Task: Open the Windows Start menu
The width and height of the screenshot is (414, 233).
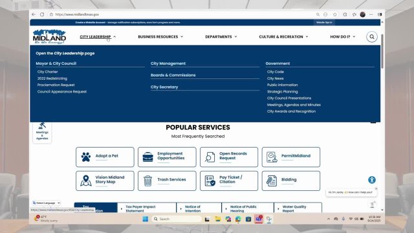Action: coord(145,219)
